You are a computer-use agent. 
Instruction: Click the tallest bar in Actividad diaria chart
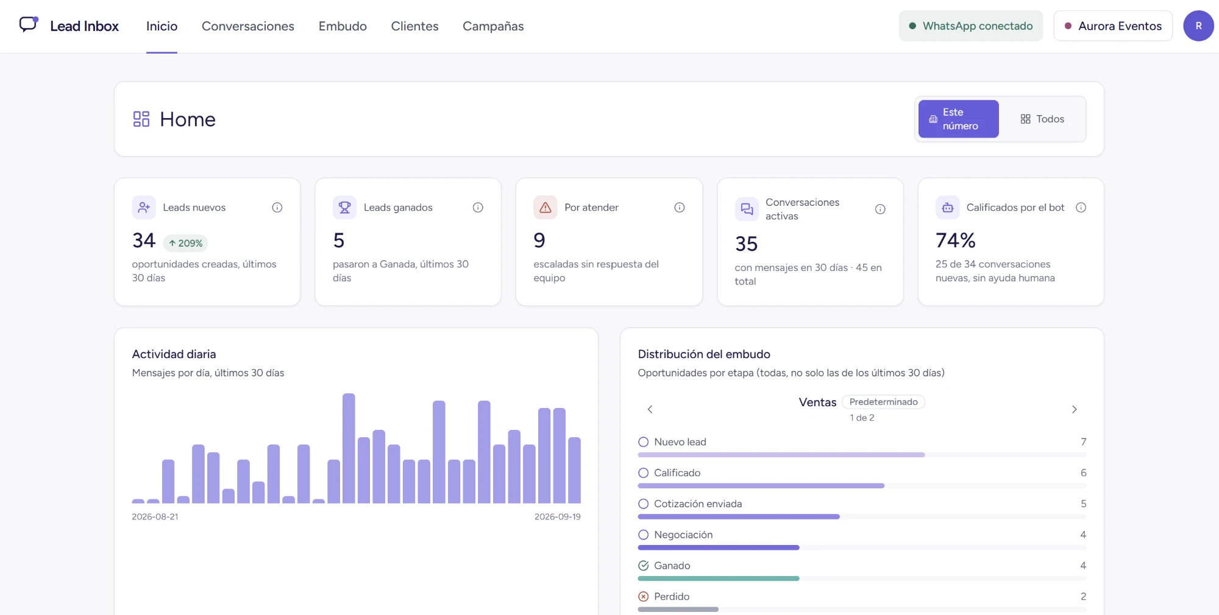349,448
